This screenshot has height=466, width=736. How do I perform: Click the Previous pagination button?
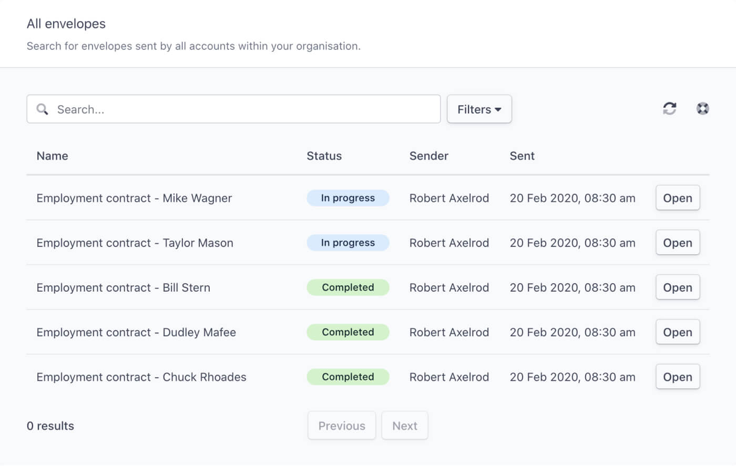[x=341, y=426]
